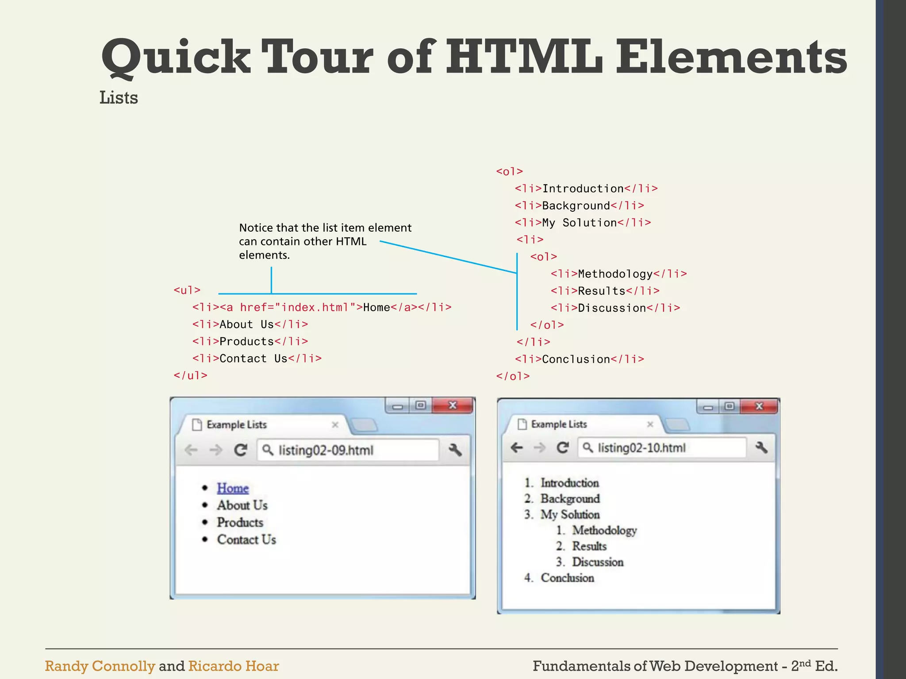The height and width of the screenshot is (679, 906).
Task: Click 'Methodology' nested list item in browser
Action: pos(605,530)
